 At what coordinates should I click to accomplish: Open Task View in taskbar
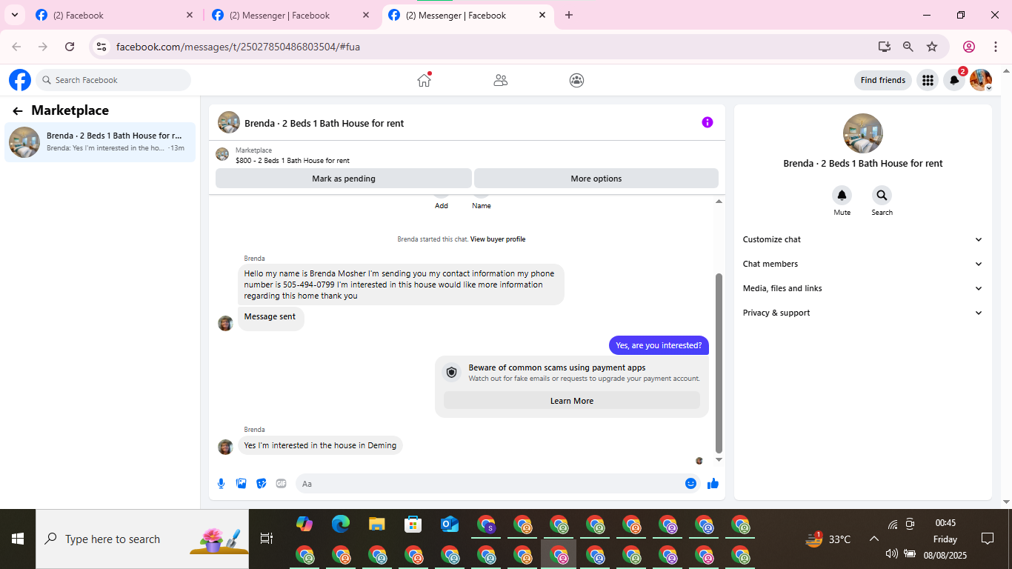pos(267,539)
